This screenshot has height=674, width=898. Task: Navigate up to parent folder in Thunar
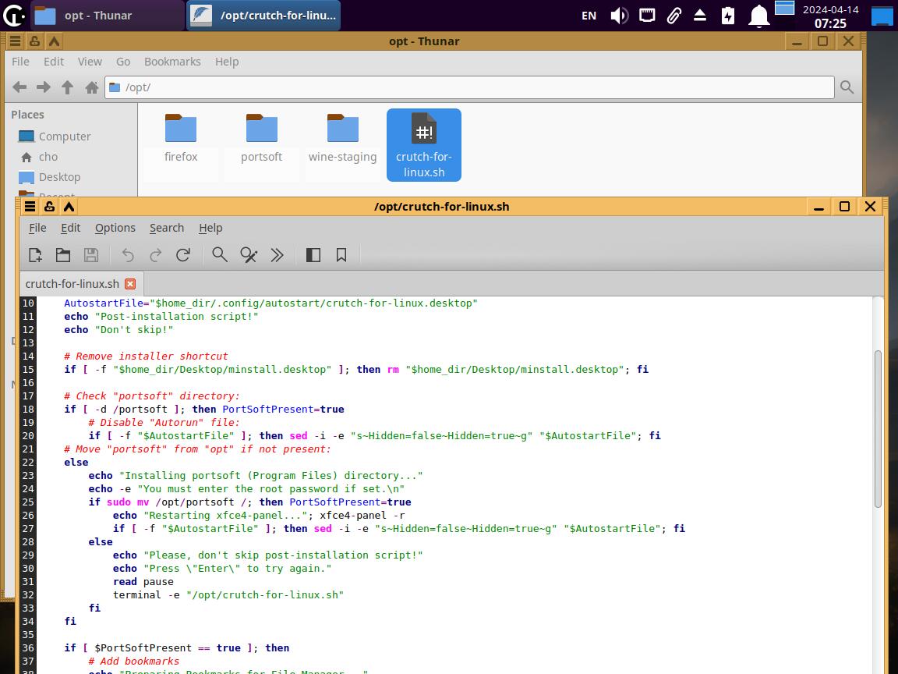tap(68, 87)
